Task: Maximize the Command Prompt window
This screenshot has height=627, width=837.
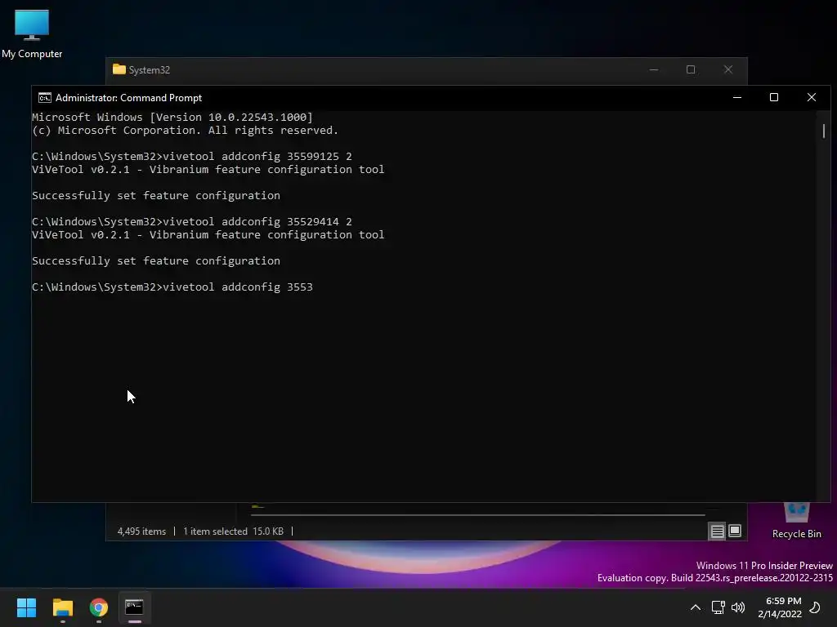Action: [x=774, y=98]
